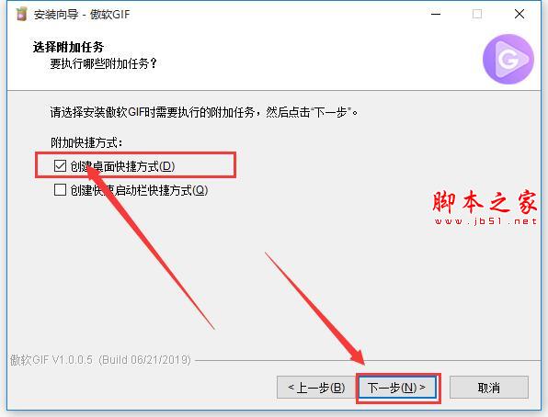Enable 创建快速启动栏快捷方式(Q) checkbox box
548x417 pixels.
coord(60,189)
